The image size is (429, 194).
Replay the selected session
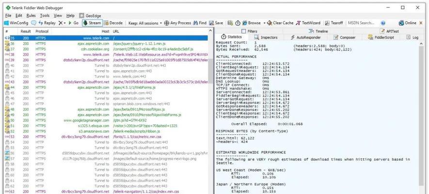point(47,23)
